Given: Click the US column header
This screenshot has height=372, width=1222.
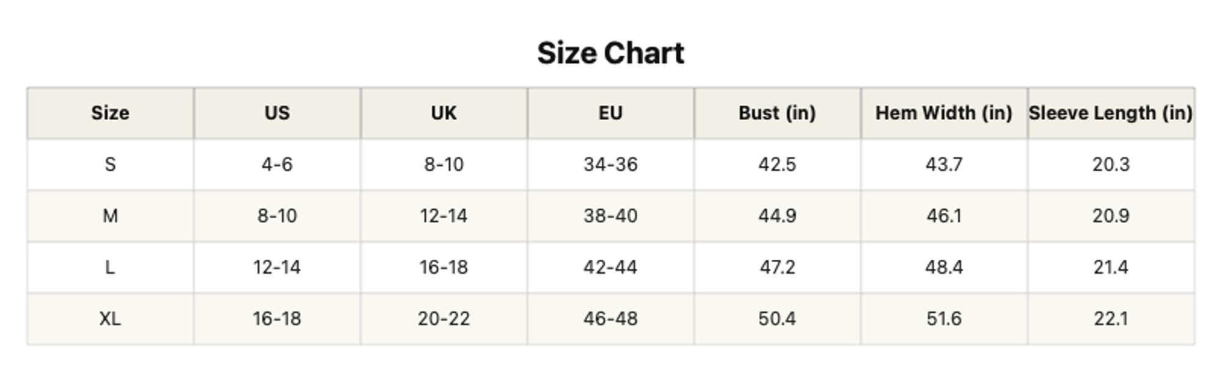Looking at the screenshot, I should pyautogui.click(x=277, y=113).
